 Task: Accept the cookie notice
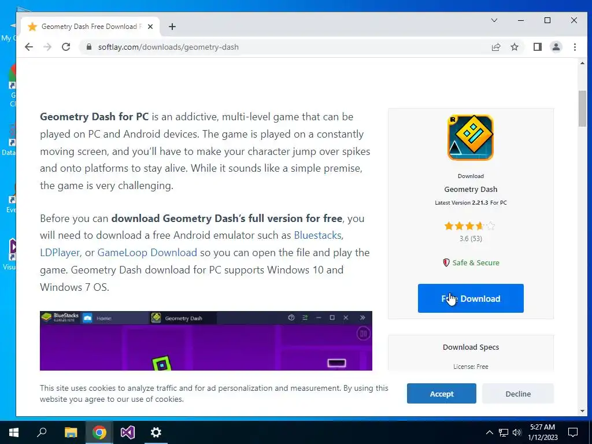pos(441,393)
